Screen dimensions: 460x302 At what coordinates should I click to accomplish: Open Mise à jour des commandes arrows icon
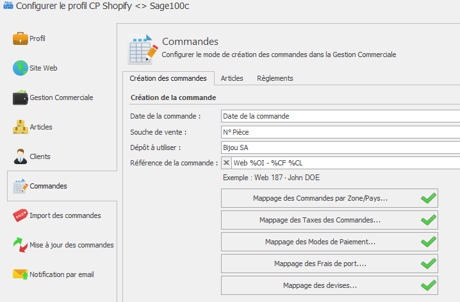(x=21, y=245)
